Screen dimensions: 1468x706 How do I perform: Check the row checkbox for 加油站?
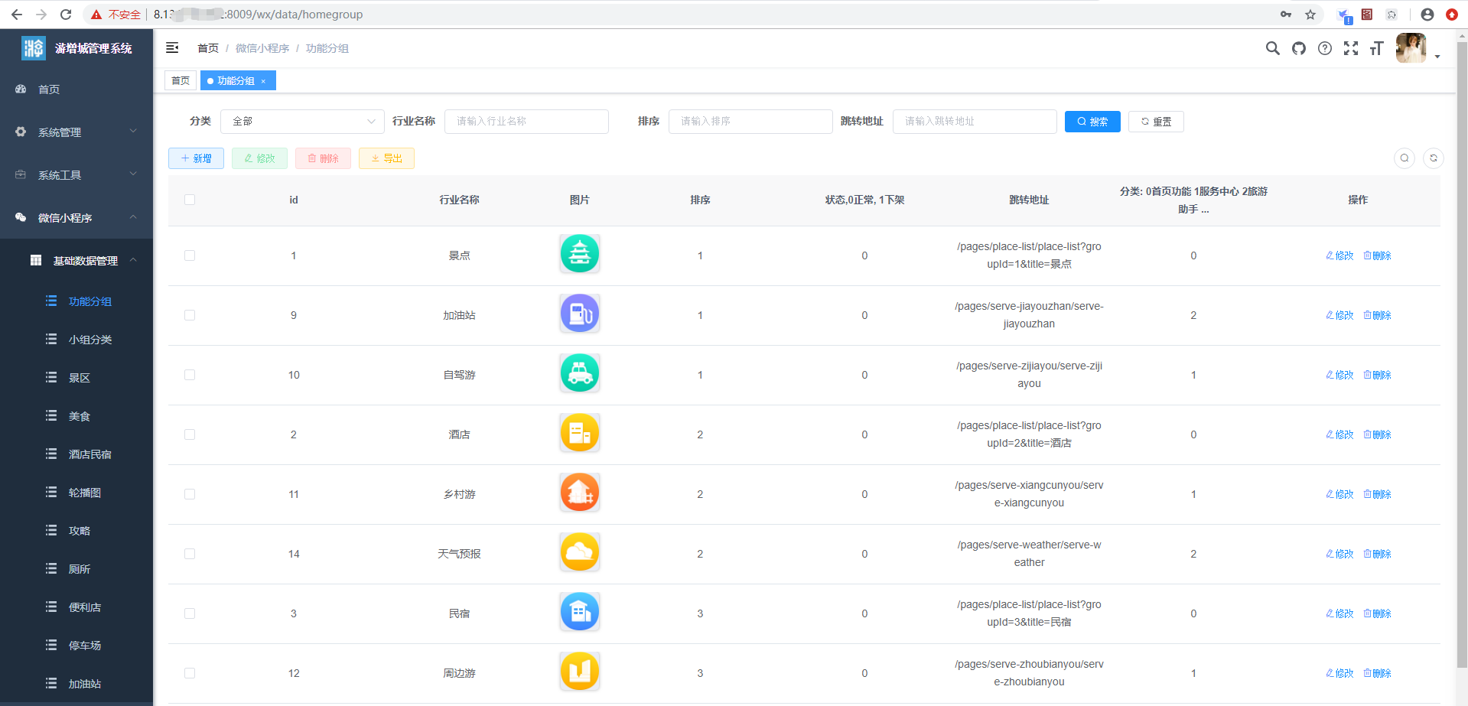pyautogui.click(x=190, y=314)
